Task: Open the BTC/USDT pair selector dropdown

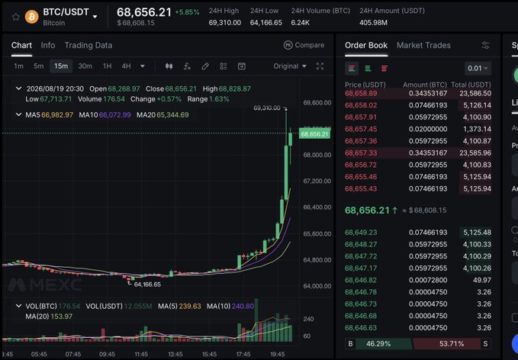Action: pyautogui.click(x=95, y=17)
